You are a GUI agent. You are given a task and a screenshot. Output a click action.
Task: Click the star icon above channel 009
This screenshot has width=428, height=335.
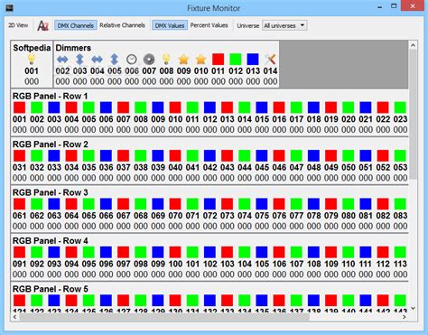pos(183,60)
